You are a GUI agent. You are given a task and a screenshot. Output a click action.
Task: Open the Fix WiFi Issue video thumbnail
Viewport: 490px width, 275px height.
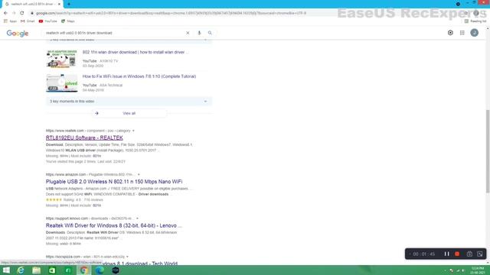coord(62,83)
